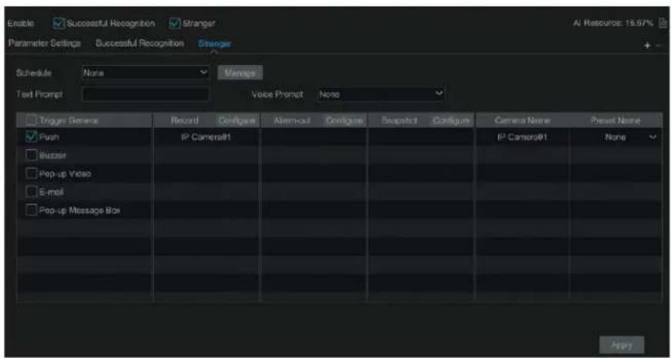671x358 pixels.
Task: Toggle Successful Recognition enable checkbox
Action: coord(59,24)
